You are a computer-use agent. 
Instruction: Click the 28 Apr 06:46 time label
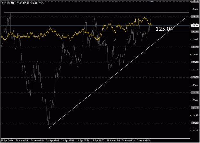coord(53,141)
